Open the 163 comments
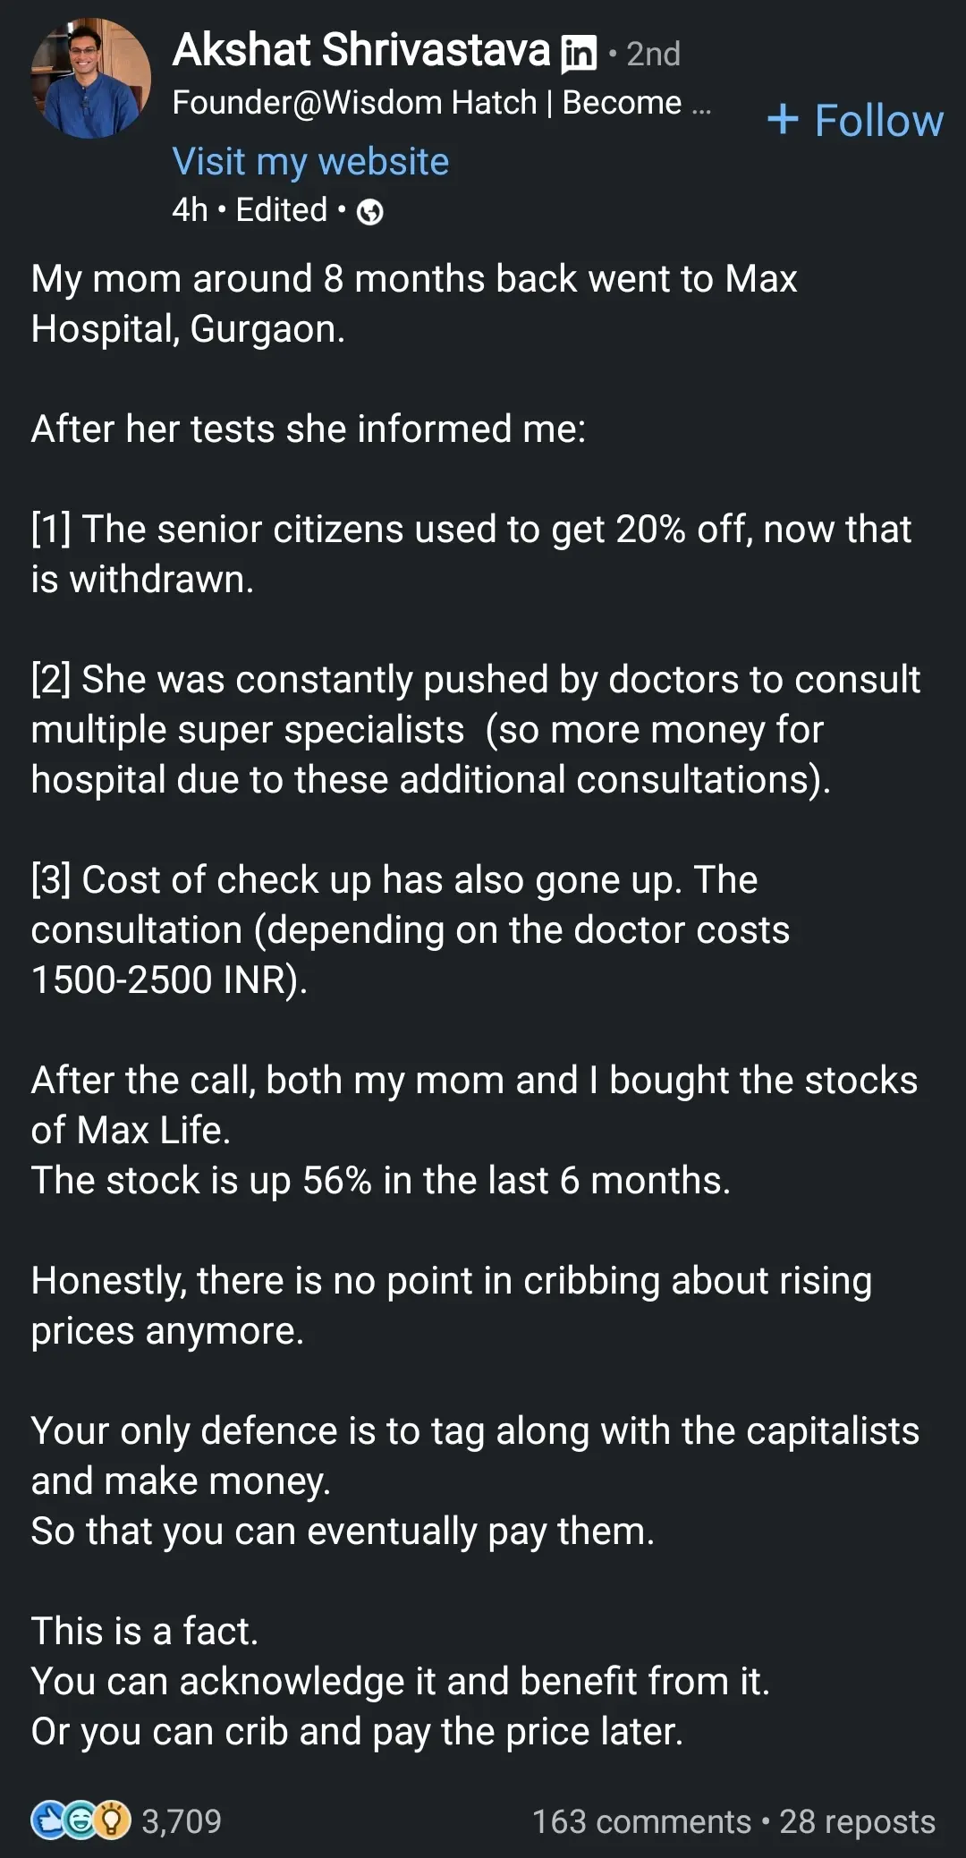The height and width of the screenshot is (1858, 966). click(x=641, y=1821)
